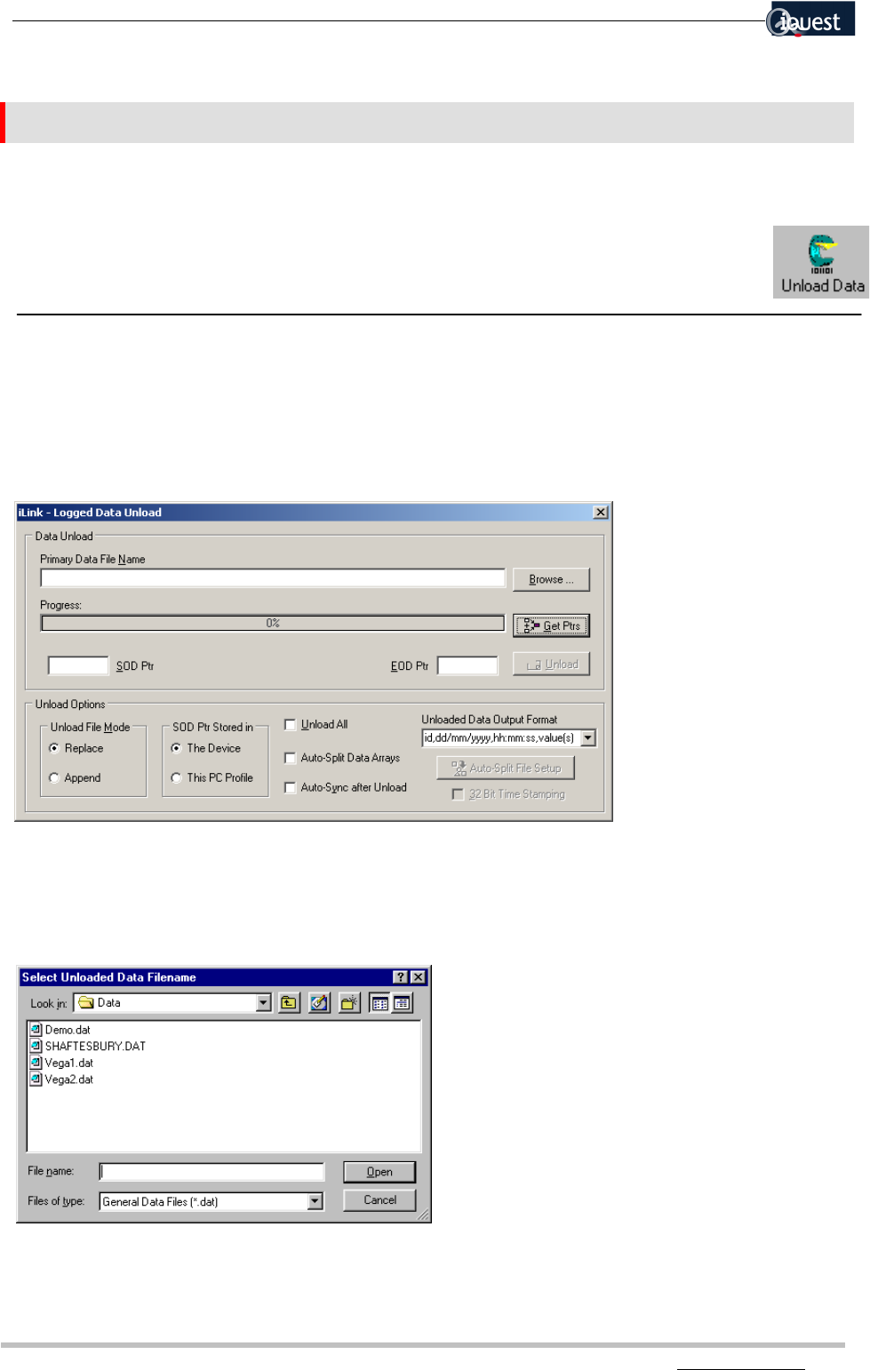This screenshot has height=1370, width=870.
Task: Open the Unloaded Data Output Format dropdown
Action: [587, 738]
